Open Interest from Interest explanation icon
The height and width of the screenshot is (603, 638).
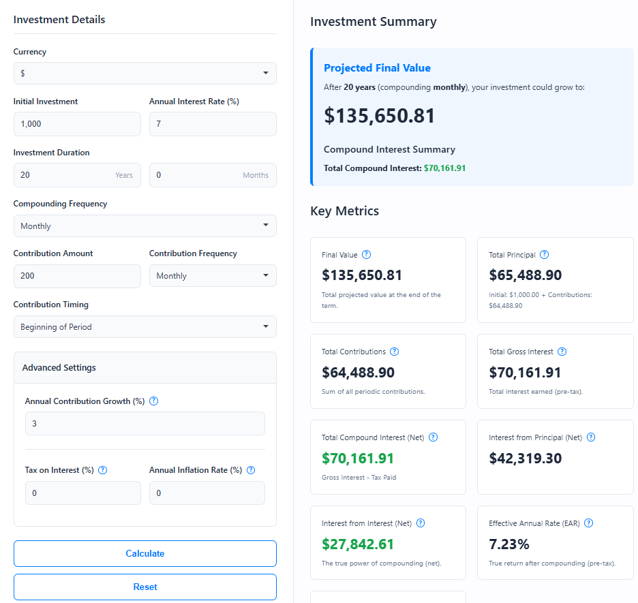point(421,523)
